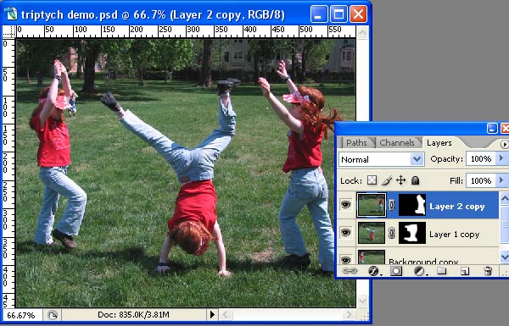Image resolution: width=509 pixels, height=326 pixels.
Task: Open the Layers palette flyout menu
Action: [x=504, y=144]
